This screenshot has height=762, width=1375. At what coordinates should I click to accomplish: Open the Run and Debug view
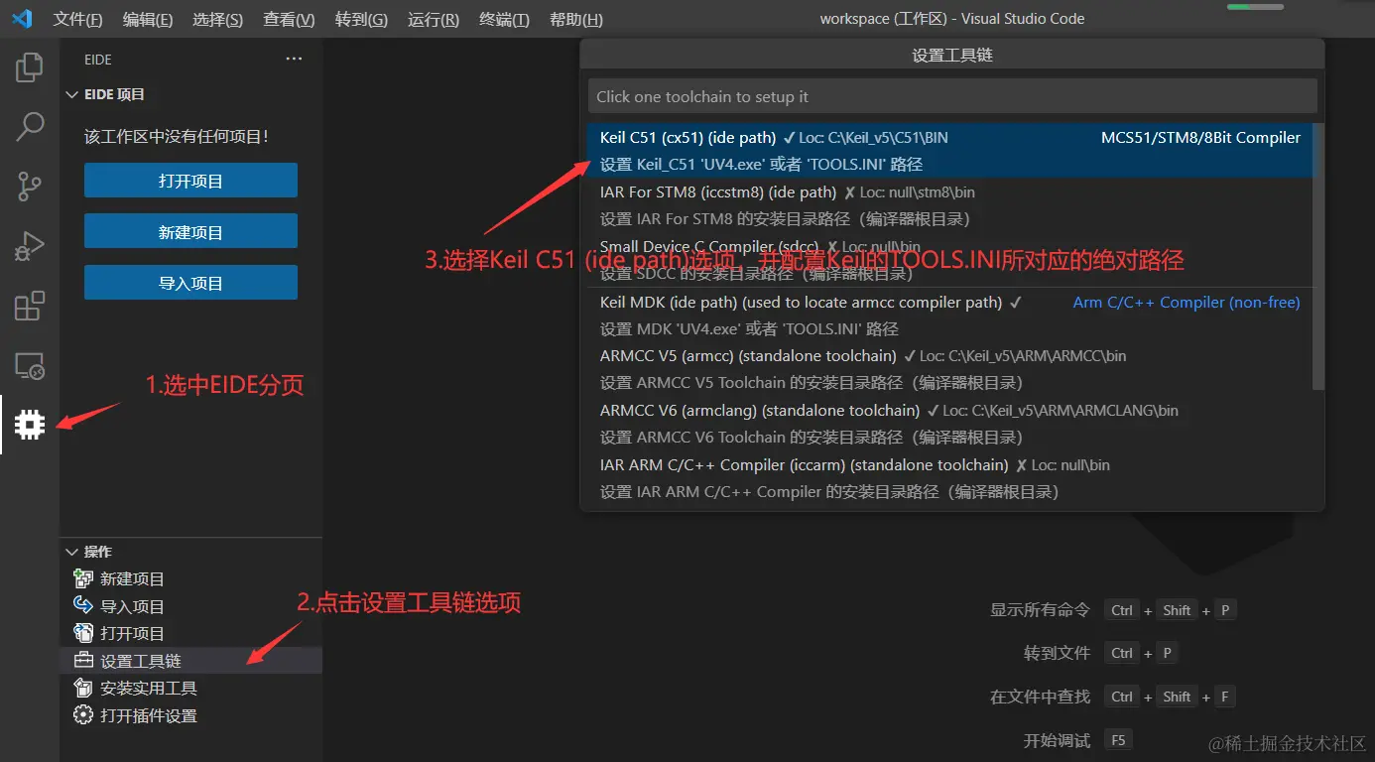click(30, 245)
